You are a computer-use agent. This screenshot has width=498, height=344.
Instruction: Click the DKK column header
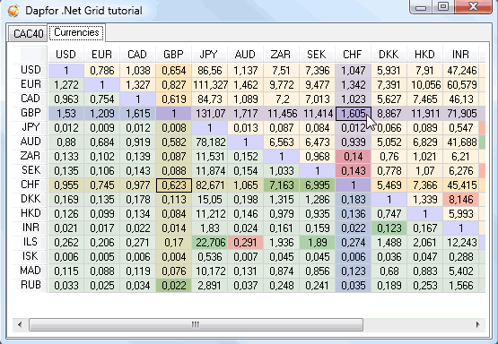click(x=389, y=55)
